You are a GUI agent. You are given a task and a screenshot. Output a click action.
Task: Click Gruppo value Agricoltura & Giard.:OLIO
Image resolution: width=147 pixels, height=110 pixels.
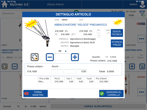82,43
